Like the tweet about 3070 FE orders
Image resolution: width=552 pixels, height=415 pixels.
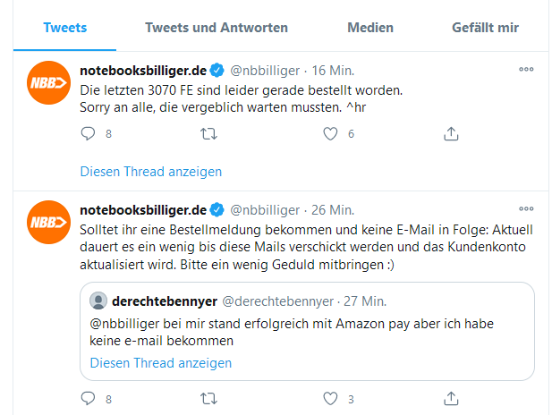click(331, 134)
